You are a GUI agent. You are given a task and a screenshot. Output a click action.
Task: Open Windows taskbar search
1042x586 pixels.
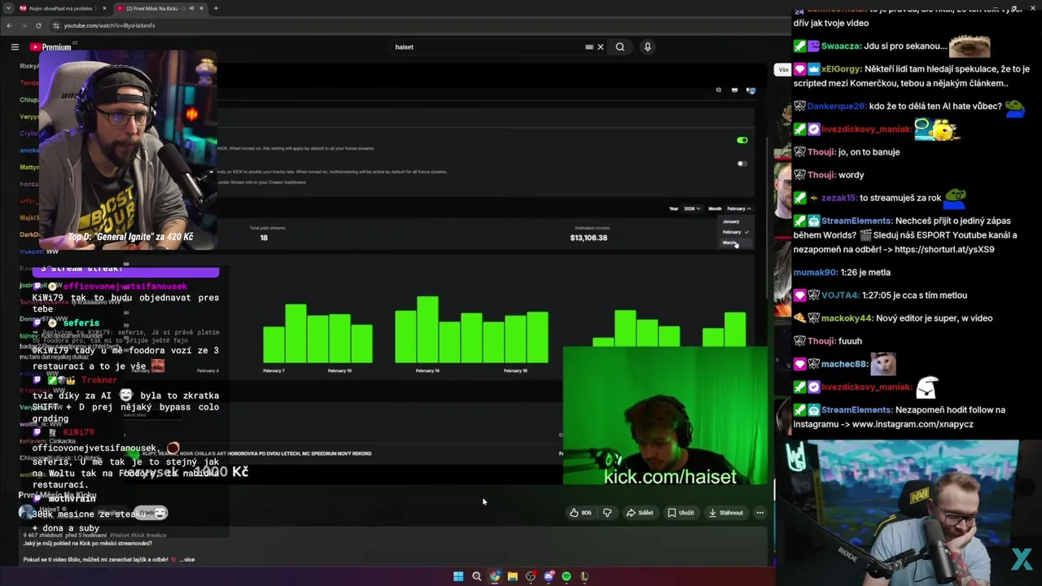click(x=476, y=576)
